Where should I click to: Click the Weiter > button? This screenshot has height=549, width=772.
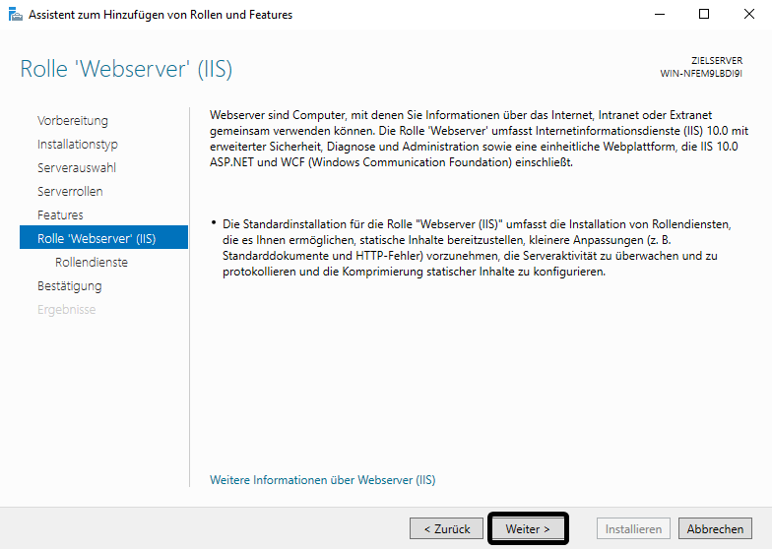pyautogui.click(x=528, y=529)
